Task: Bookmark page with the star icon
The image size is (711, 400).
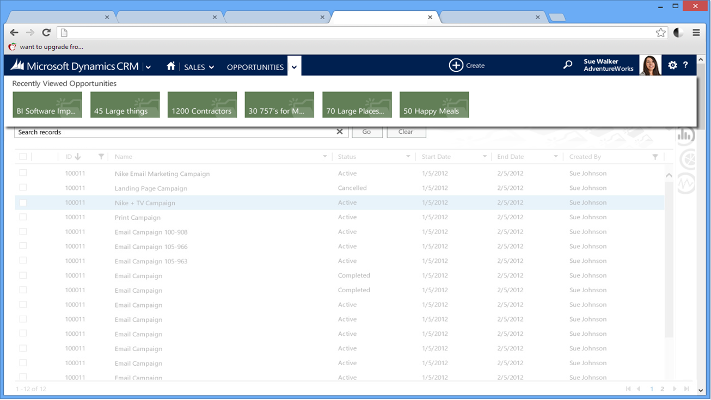Action: [660, 33]
